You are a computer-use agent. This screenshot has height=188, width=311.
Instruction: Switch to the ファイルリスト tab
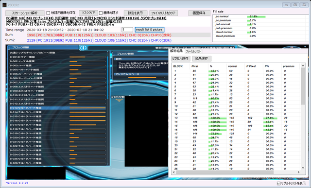[193, 51]
